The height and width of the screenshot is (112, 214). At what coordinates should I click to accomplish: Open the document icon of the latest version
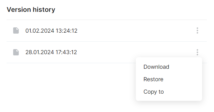pyautogui.click(x=16, y=30)
